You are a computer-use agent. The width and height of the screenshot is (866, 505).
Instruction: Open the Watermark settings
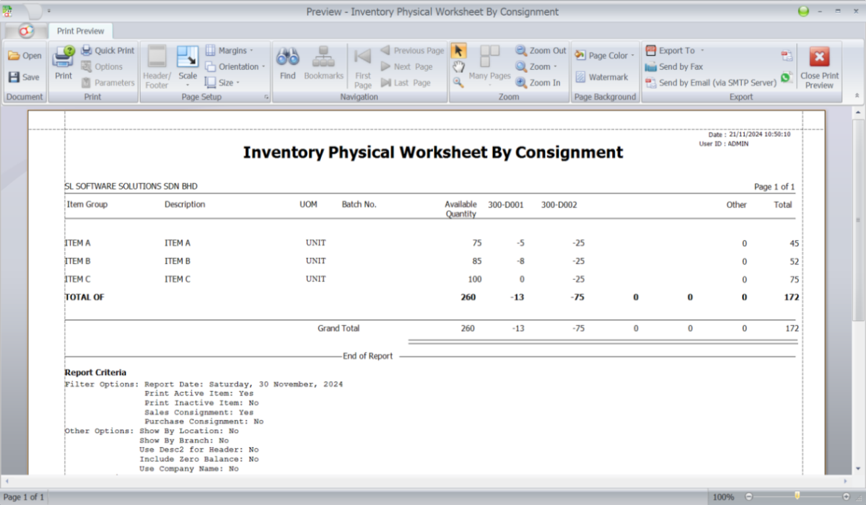[601, 77]
